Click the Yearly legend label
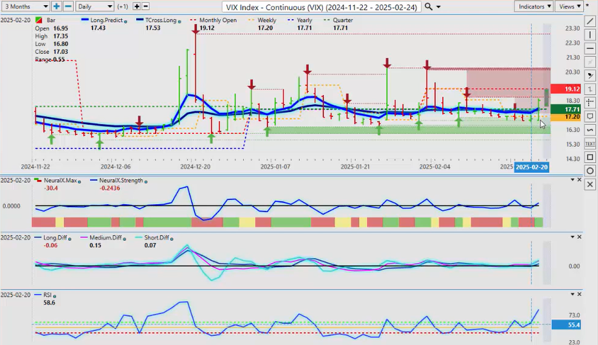598x345 pixels. pos(305,20)
